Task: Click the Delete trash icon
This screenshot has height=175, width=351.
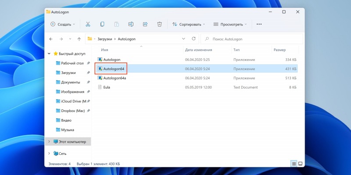Action: pos(159,24)
